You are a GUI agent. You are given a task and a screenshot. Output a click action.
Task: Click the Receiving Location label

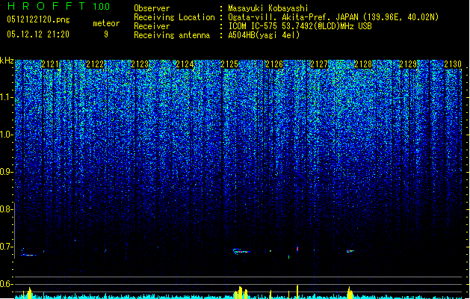174,17
